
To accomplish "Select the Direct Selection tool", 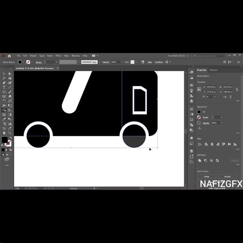I will [x=10, y=74].
